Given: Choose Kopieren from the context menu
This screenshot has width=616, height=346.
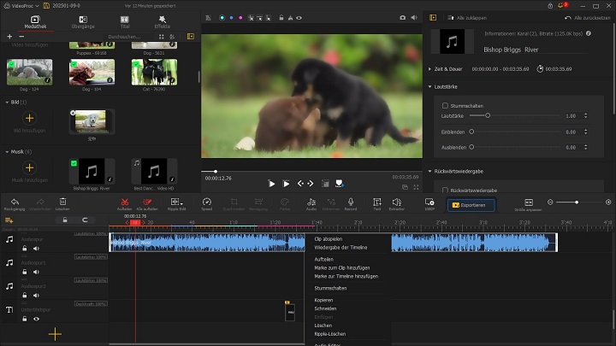Looking at the screenshot, I should (323, 302).
